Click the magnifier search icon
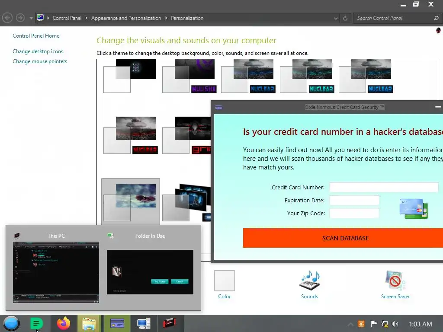 coord(436,18)
